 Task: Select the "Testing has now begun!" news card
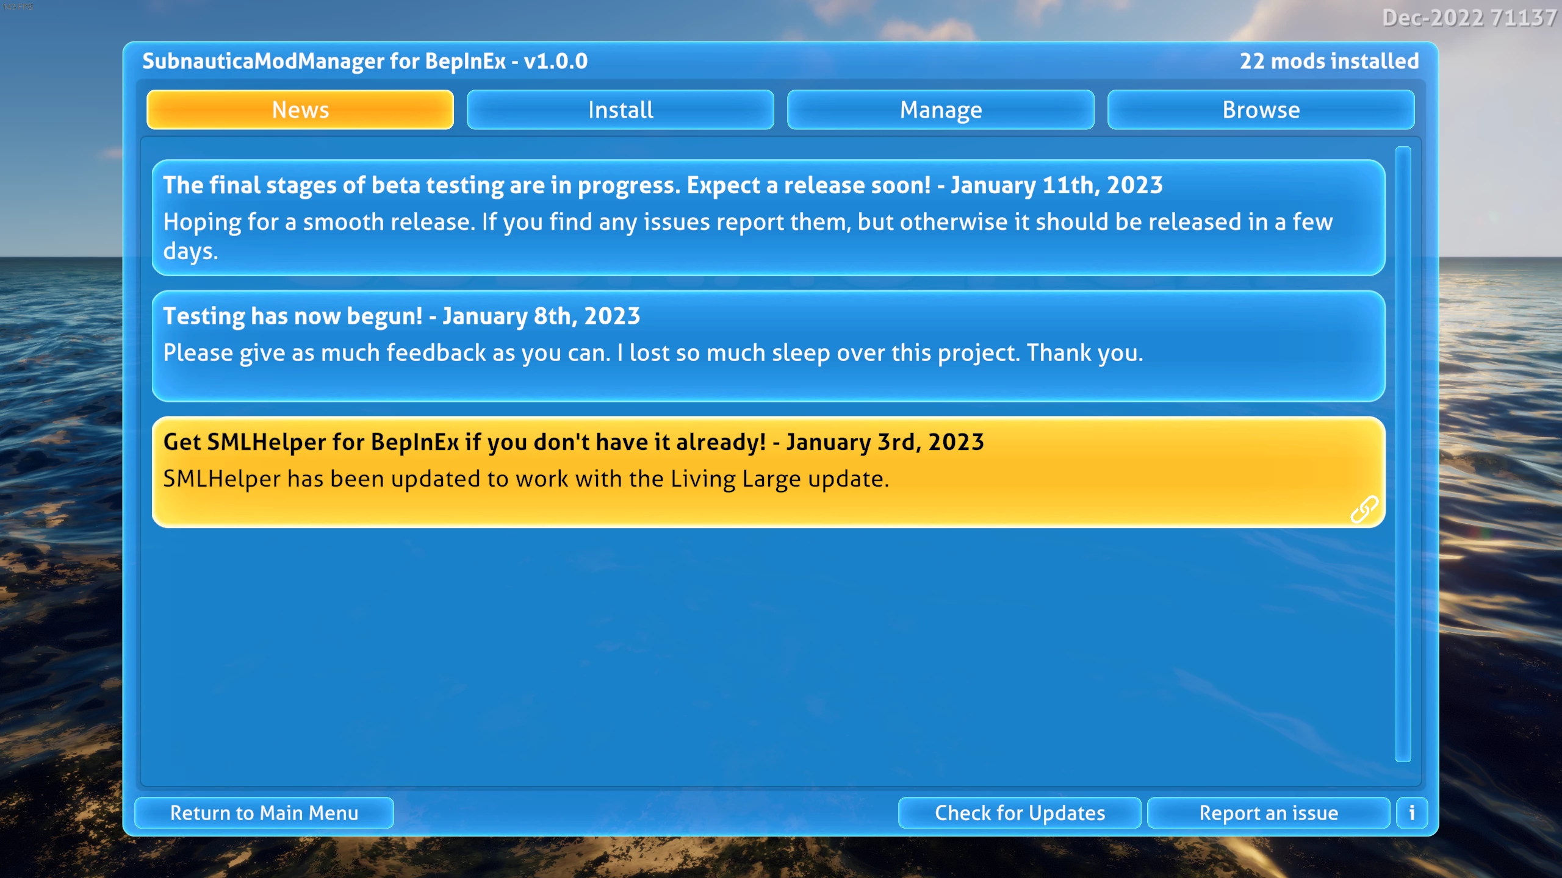[769, 346]
